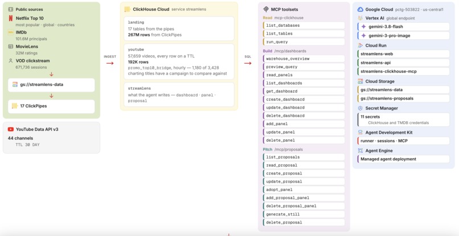Select the list_databases tool

point(304,26)
